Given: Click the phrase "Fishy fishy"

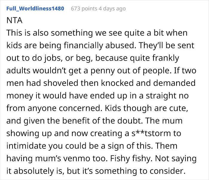Looking at the screenshot, I should (x=131, y=158).
